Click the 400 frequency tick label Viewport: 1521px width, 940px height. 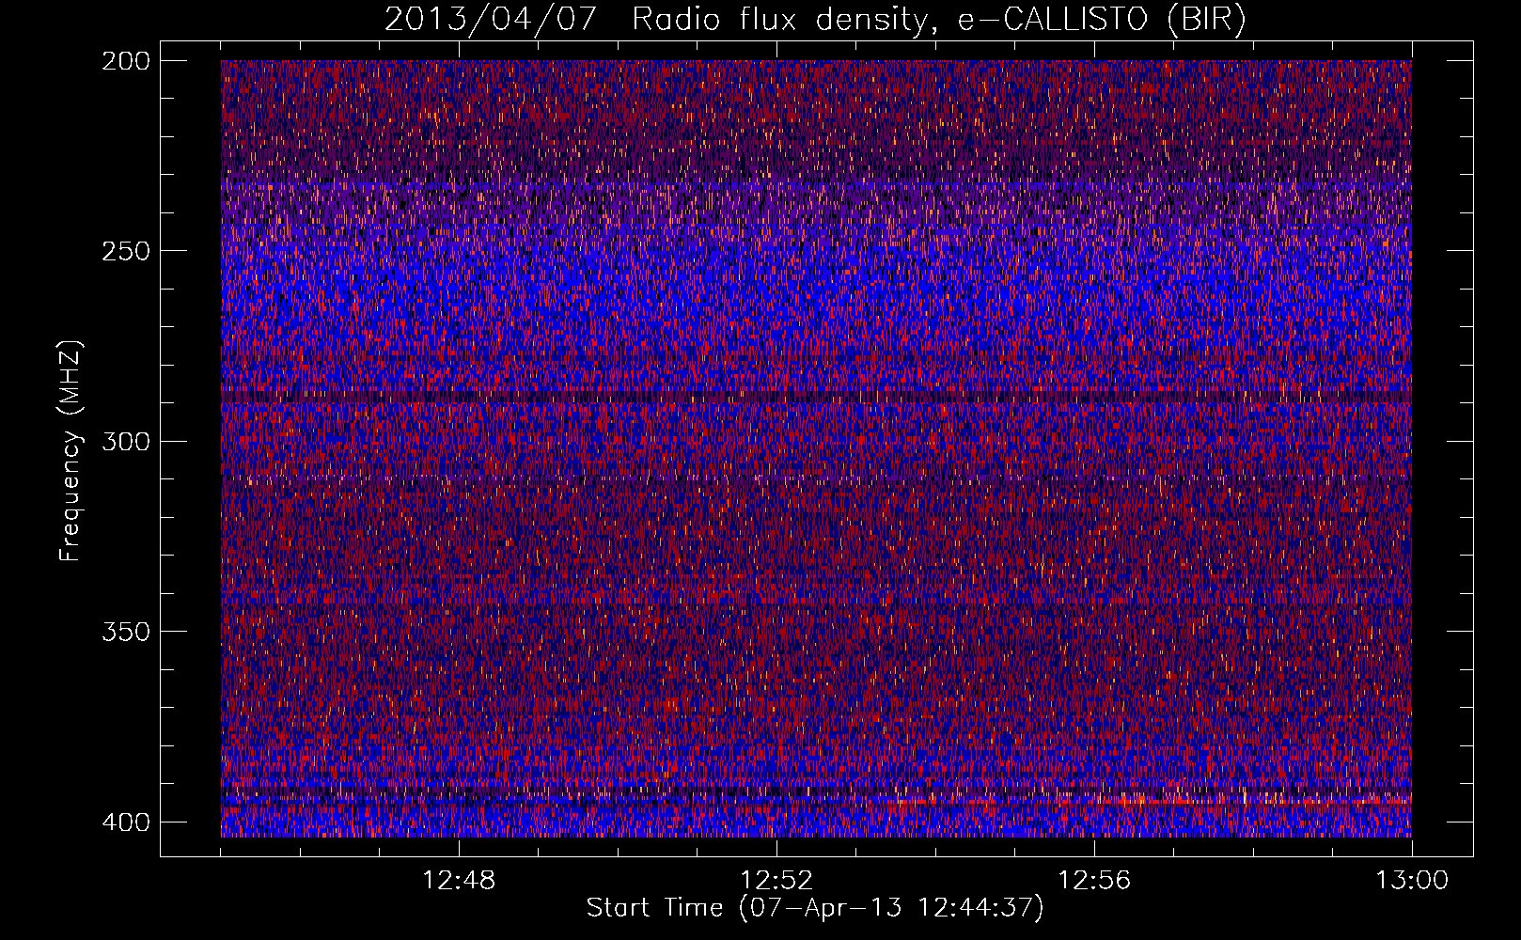click(125, 822)
